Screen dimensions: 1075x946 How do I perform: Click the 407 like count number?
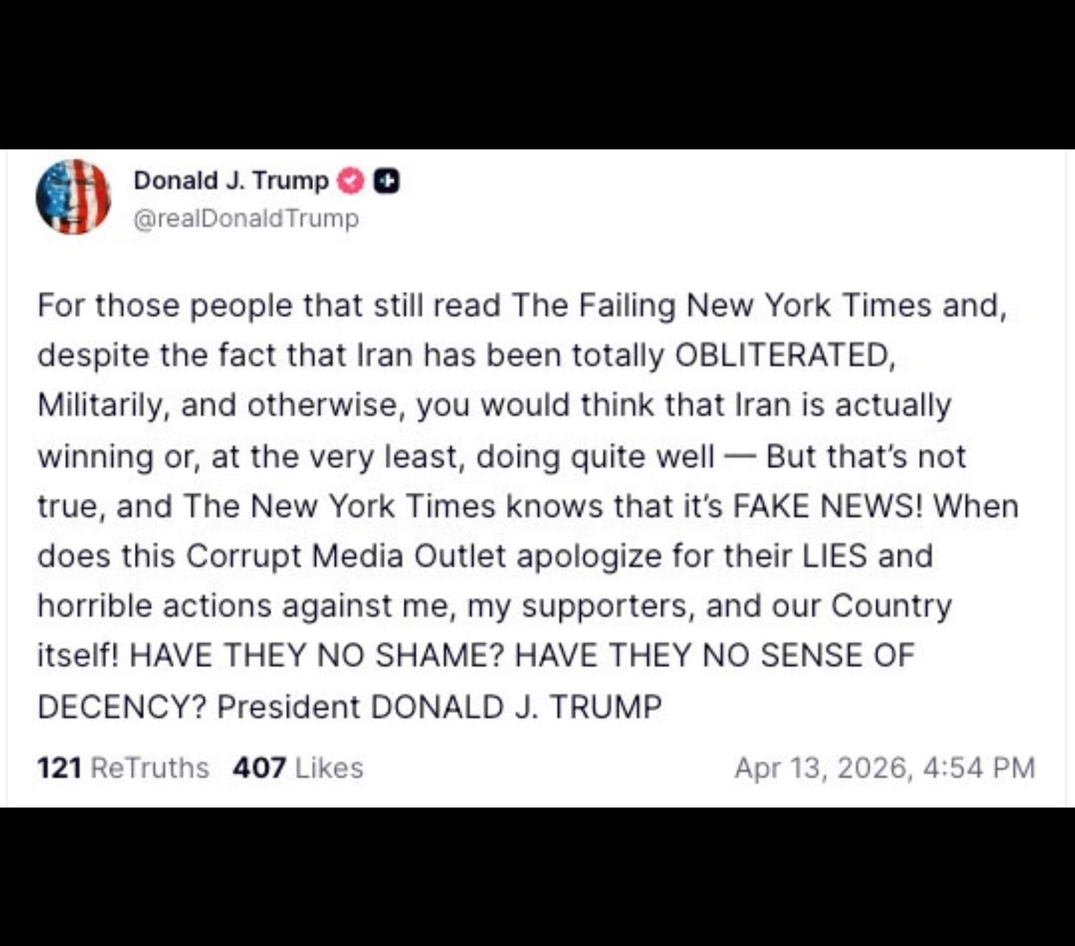point(259,768)
